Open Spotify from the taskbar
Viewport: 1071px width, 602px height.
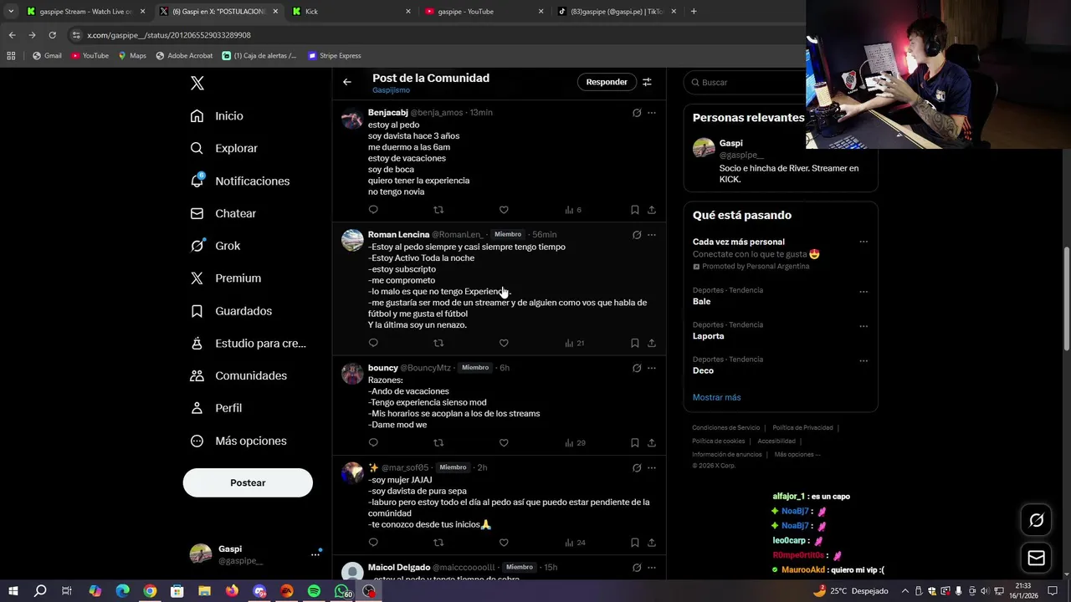coord(314,591)
